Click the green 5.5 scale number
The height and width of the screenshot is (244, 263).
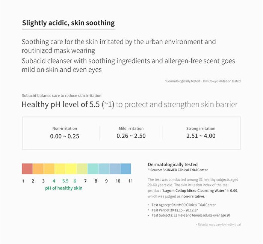(x=65, y=181)
